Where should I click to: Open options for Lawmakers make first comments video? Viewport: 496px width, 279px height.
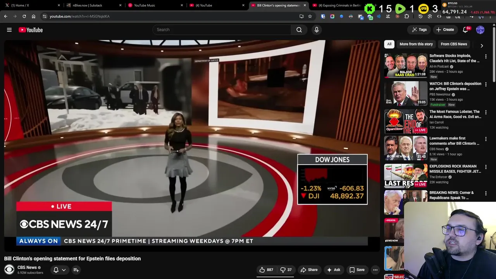(486, 139)
